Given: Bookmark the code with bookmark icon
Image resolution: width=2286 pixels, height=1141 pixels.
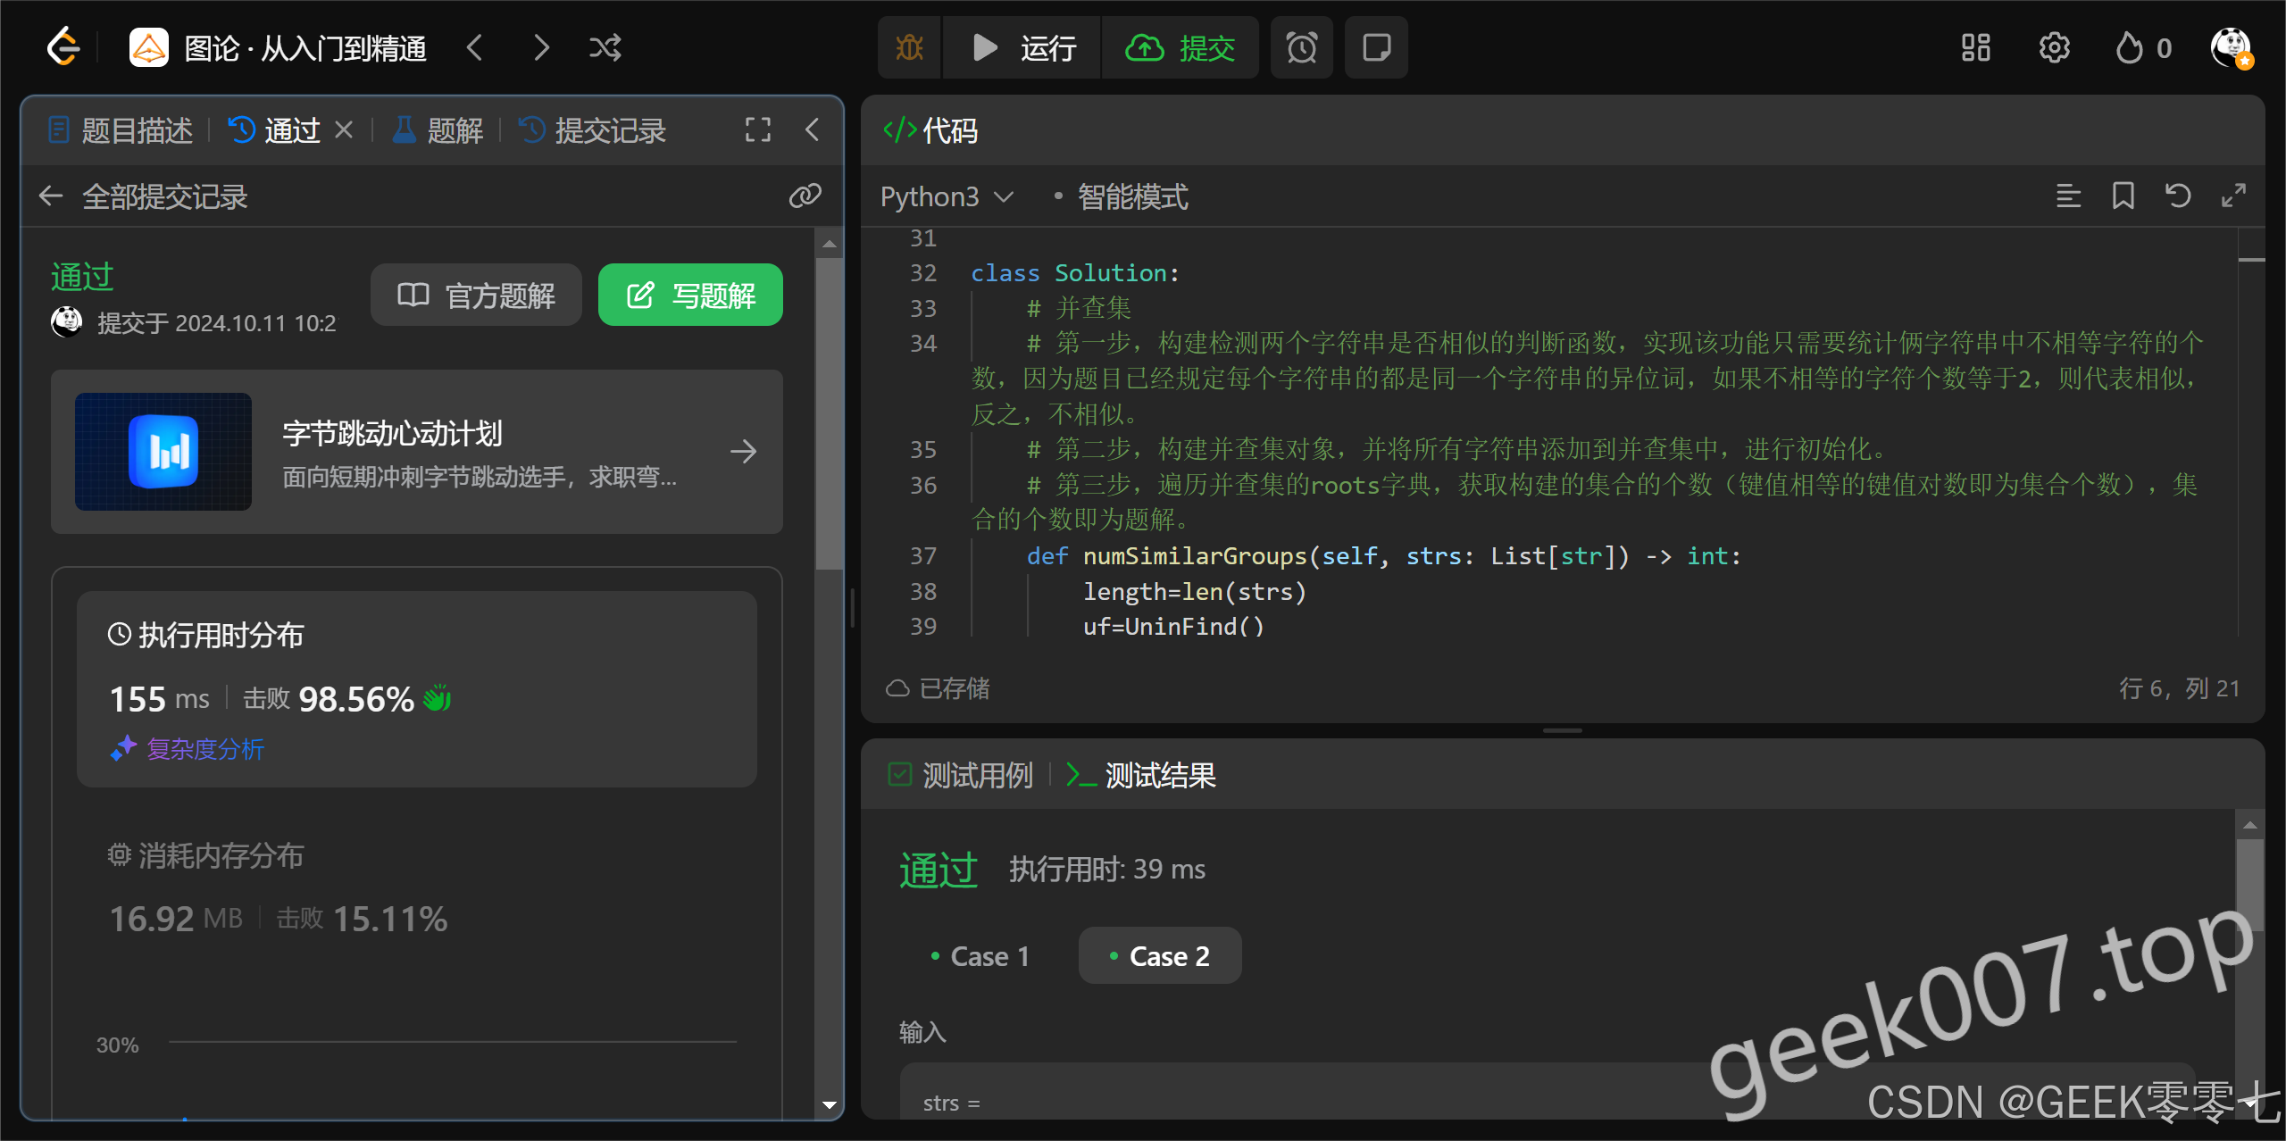Looking at the screenshot, I should (2123, 196).
